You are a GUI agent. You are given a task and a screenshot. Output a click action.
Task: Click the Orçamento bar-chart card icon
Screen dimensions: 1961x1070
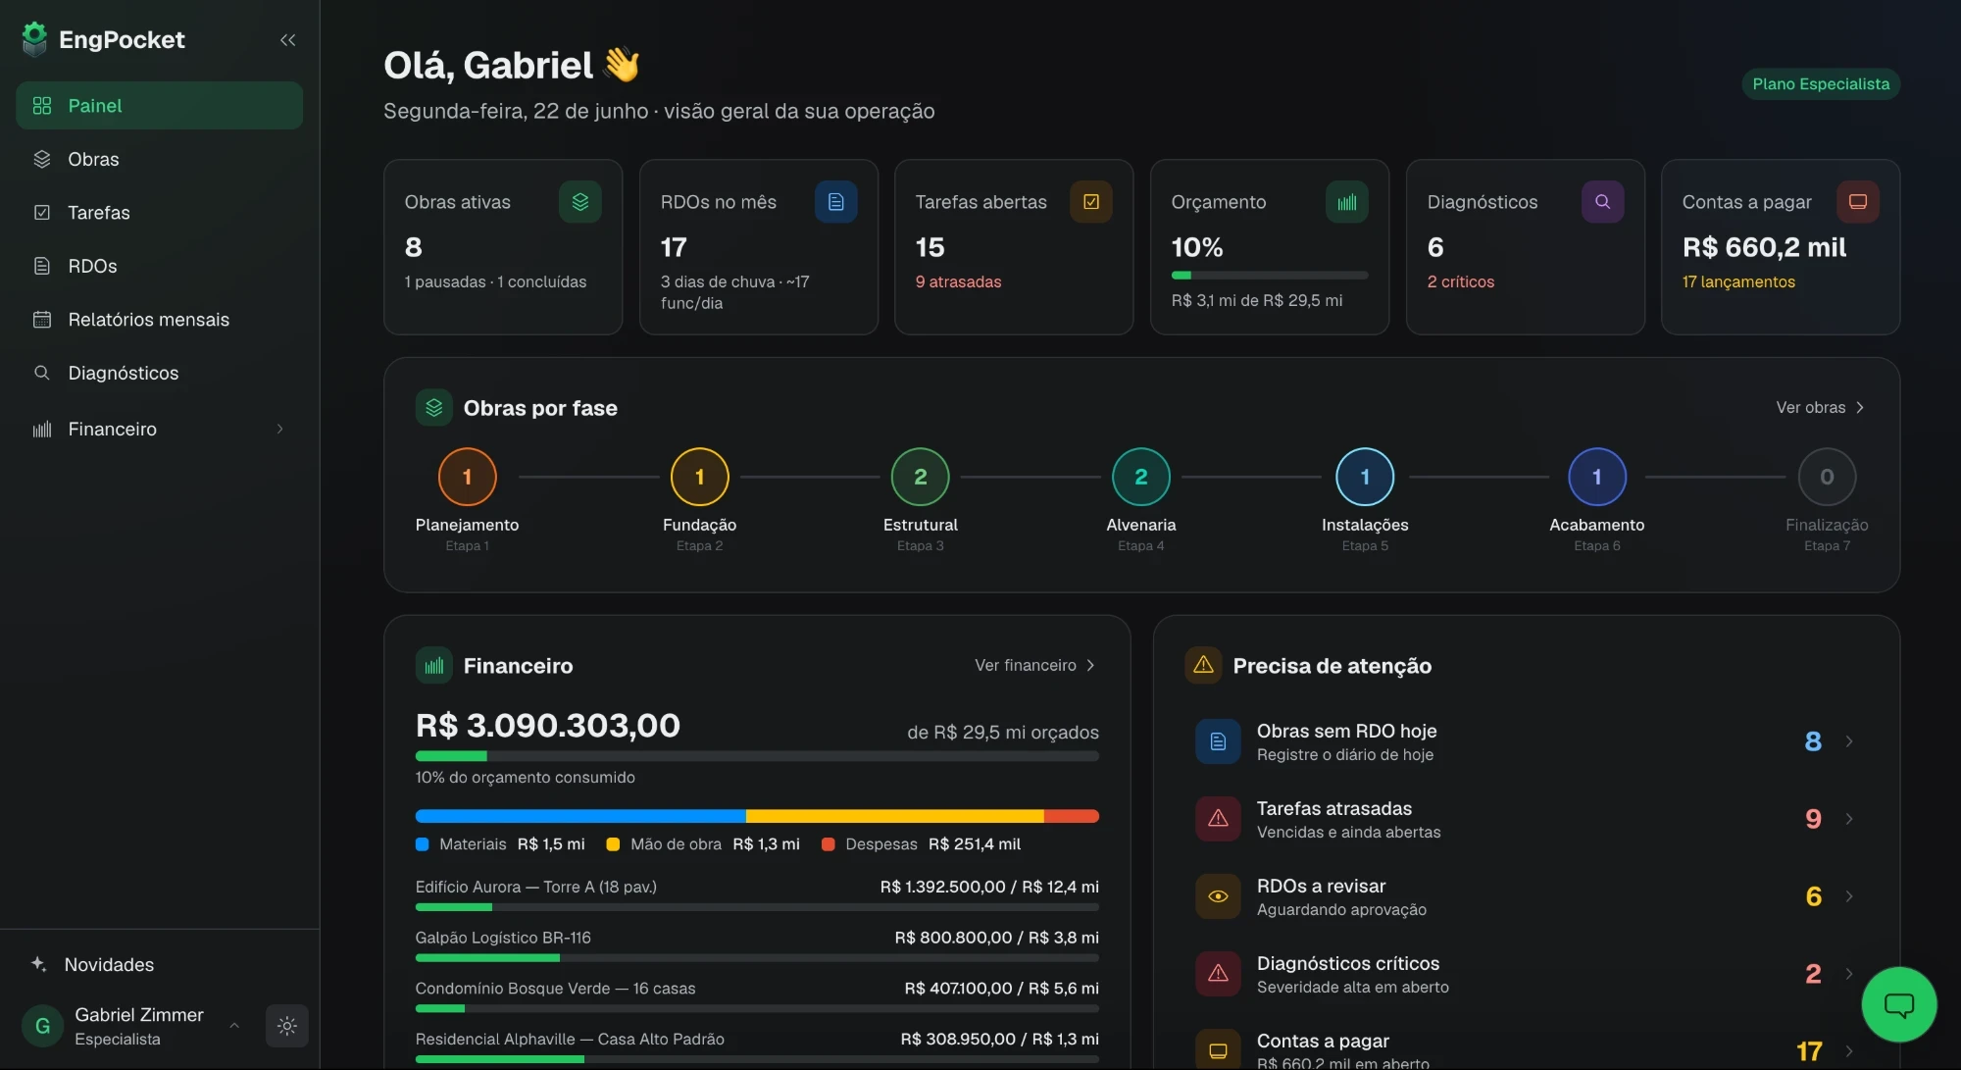1347,202
